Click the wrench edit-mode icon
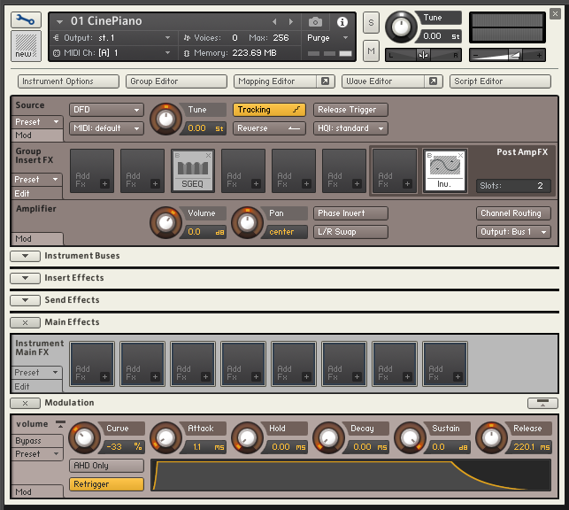This screenshot has width=569, height=510. 26,20
